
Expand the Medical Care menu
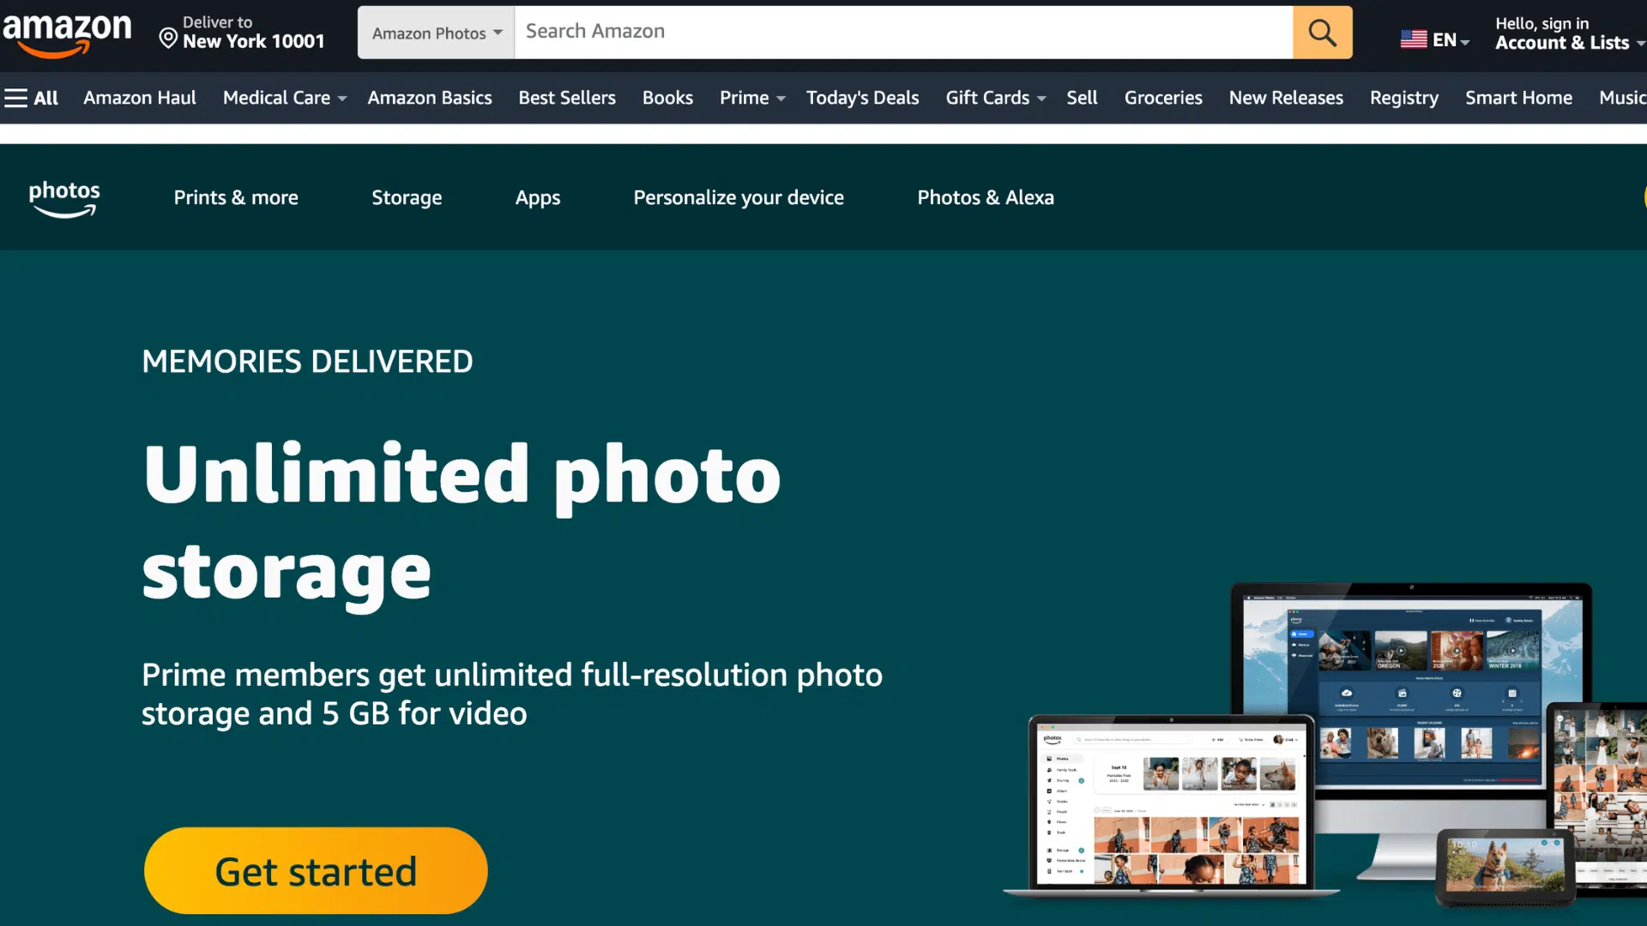coord(285,98)
